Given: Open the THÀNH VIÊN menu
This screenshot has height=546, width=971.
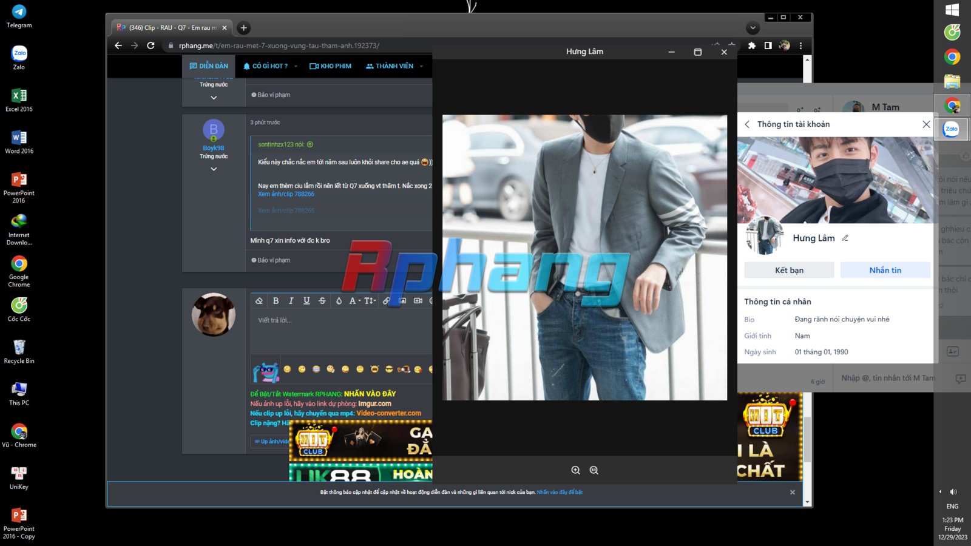Looking at the screenshot, I should click(390, 66).
